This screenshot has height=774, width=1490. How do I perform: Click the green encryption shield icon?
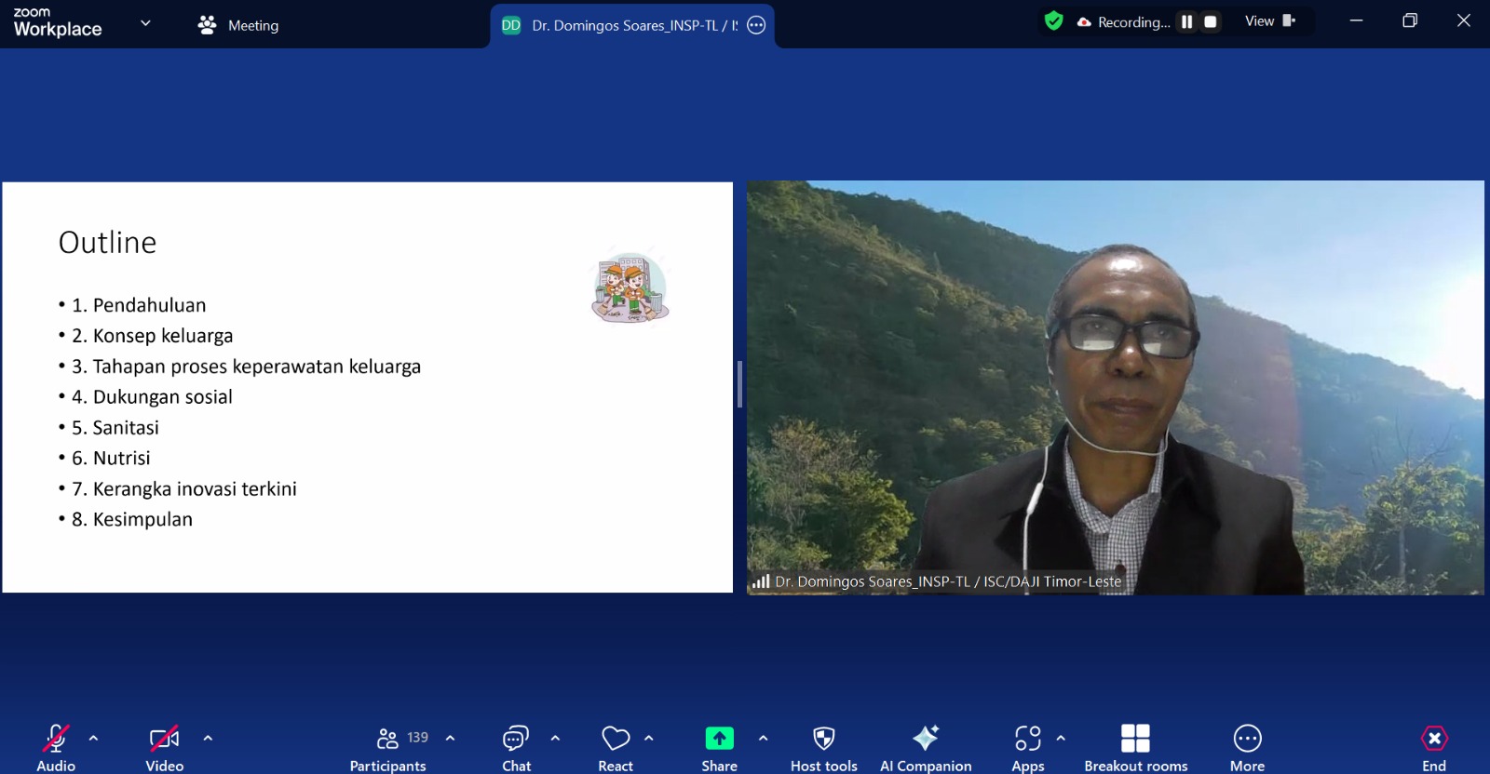click(1053, 21)
